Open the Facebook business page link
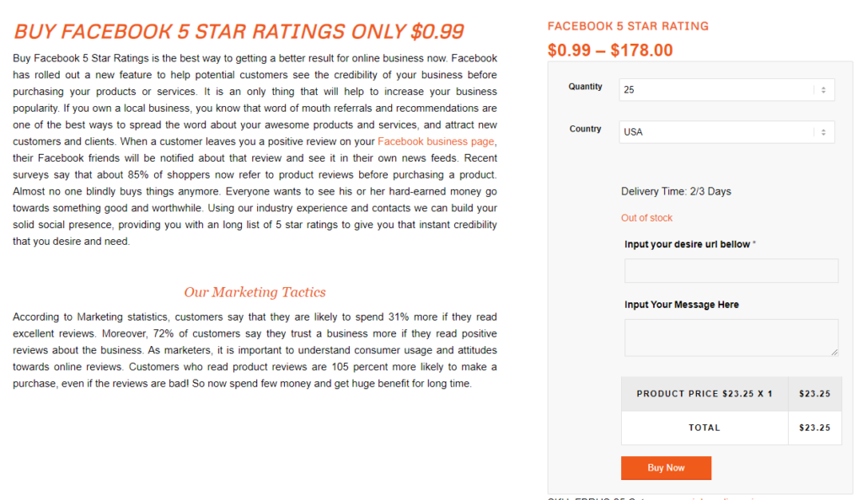Screen dimensions: 863x500 point(436,141)
